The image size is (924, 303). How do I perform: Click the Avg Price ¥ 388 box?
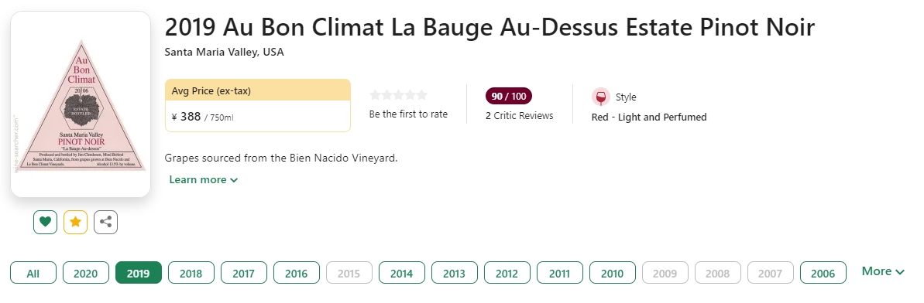(258, 105)
